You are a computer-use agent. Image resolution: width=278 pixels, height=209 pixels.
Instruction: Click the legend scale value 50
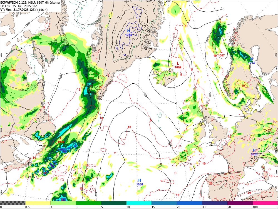click(229, 207)
